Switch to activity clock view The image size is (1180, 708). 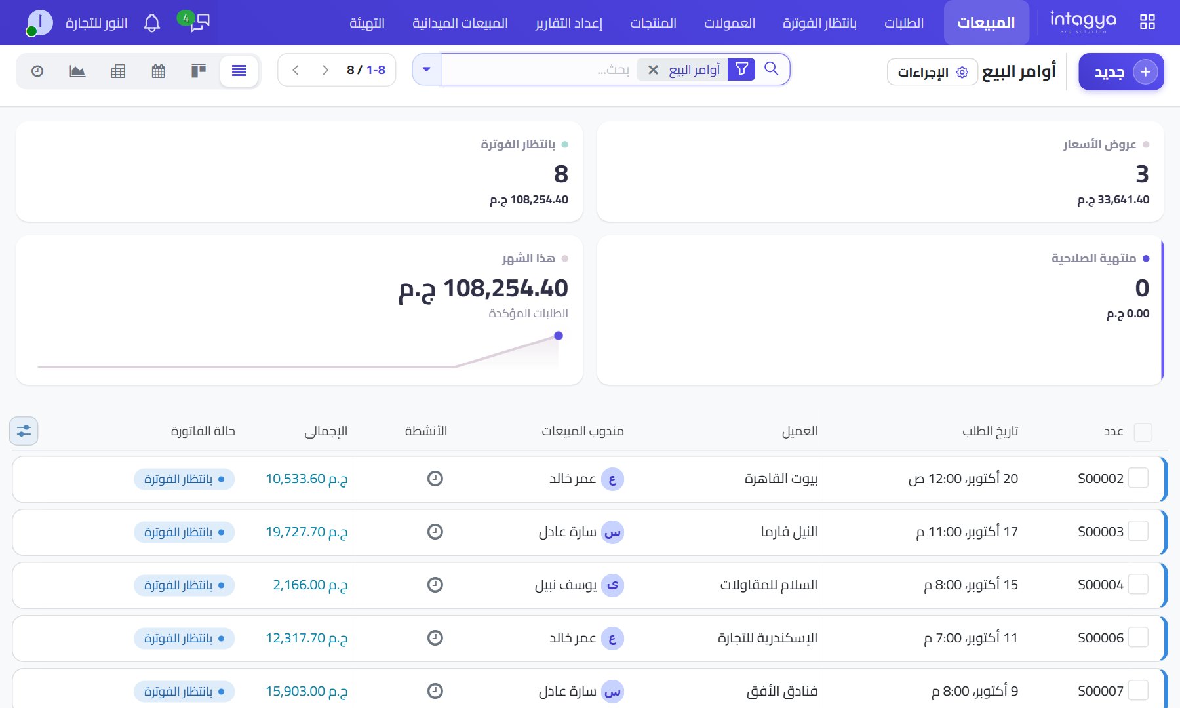tap(37, 71)
